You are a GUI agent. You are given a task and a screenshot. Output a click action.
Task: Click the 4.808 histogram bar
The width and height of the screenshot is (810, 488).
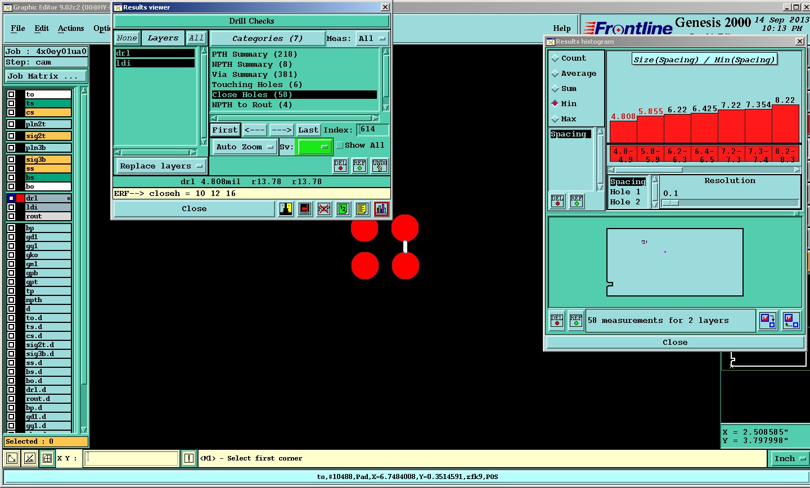pyautogui.click(x=623, y=132)
